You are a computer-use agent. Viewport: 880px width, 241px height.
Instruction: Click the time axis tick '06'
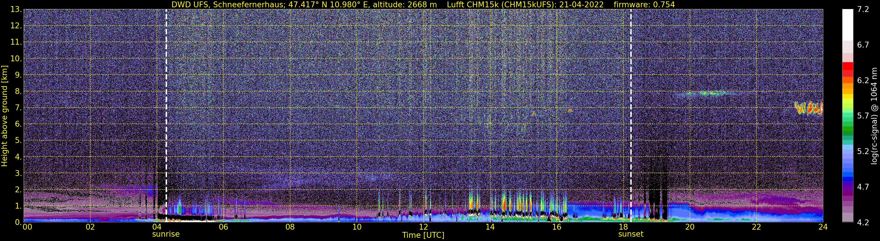pos(223,227)
